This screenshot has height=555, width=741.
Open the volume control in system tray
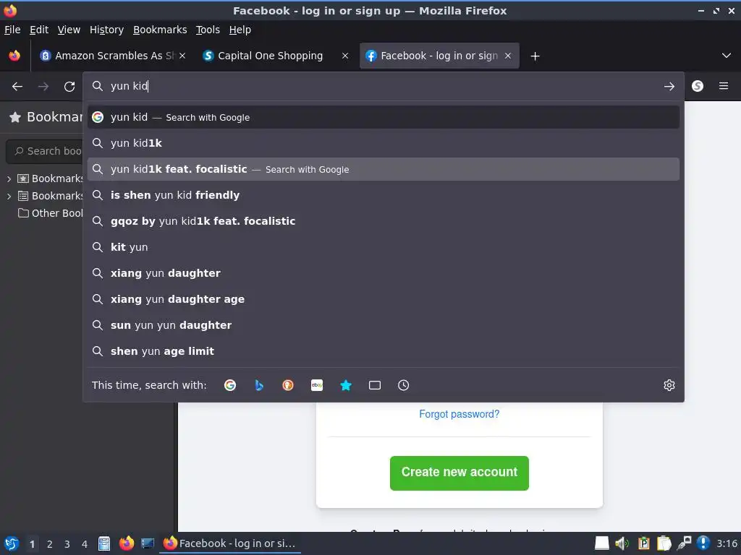tap(622, 543)
